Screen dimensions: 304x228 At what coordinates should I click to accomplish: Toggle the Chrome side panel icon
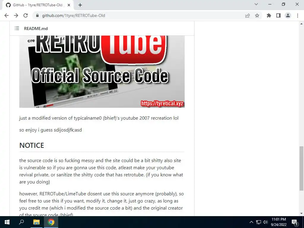pyautogui.click(x=278, y=15)
